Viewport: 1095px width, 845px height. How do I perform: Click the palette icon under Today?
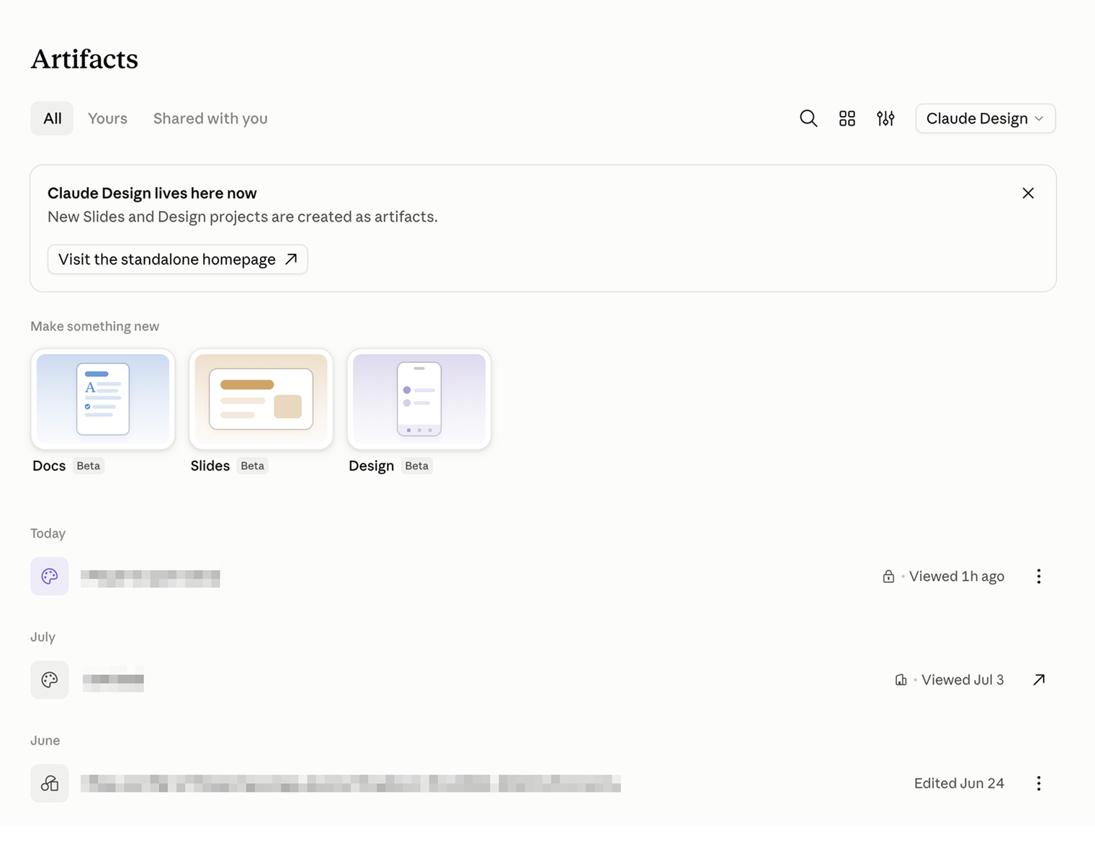pos(50,576)
